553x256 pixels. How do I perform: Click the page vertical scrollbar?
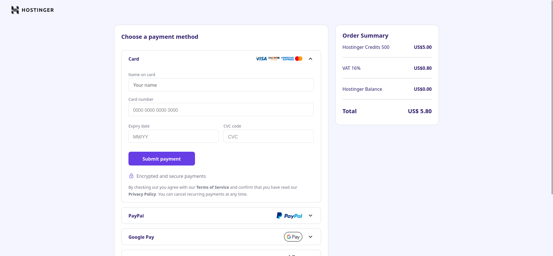(x=552, y=98)
